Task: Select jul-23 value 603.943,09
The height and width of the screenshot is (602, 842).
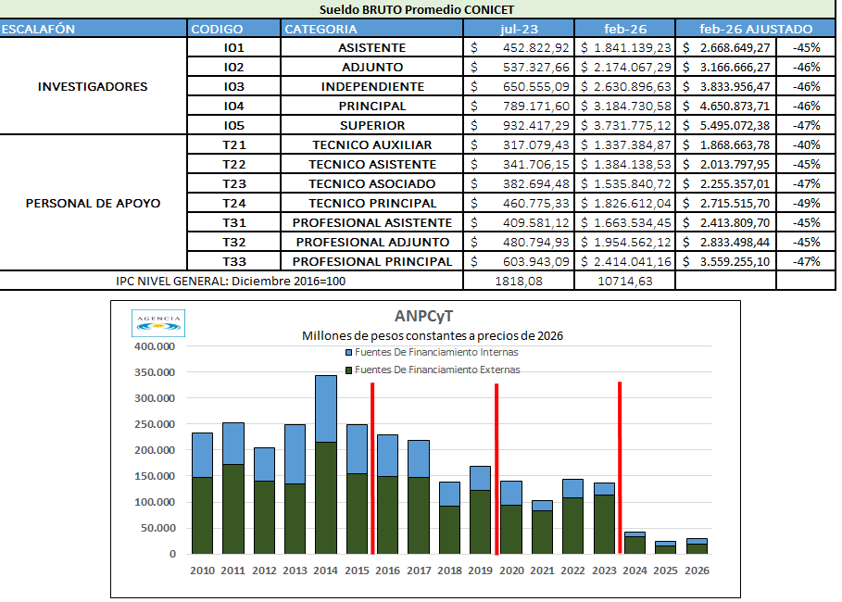Action: point(519,261)
